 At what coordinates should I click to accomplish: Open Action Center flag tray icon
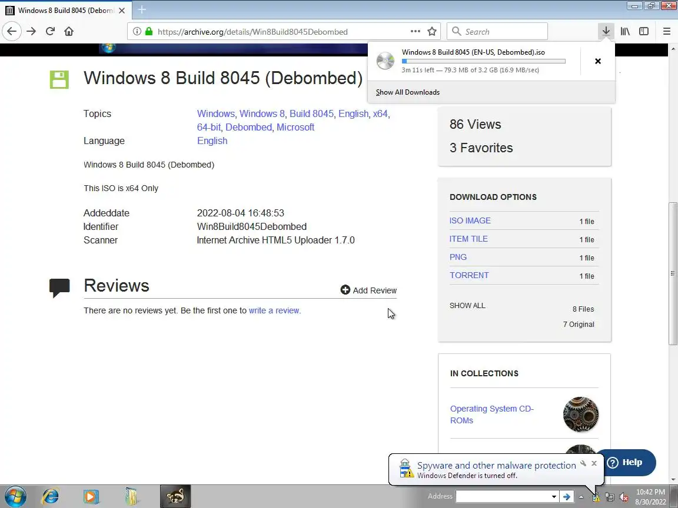coord(596,497)
